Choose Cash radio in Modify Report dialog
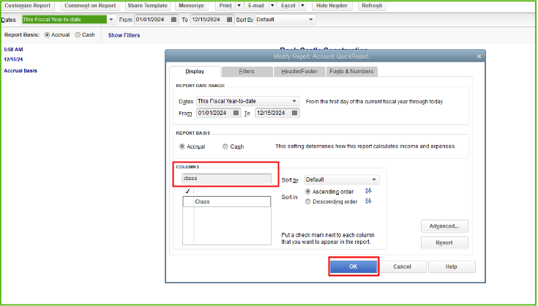Viewport: 538px width, 306px height. [x=225, y=146]
